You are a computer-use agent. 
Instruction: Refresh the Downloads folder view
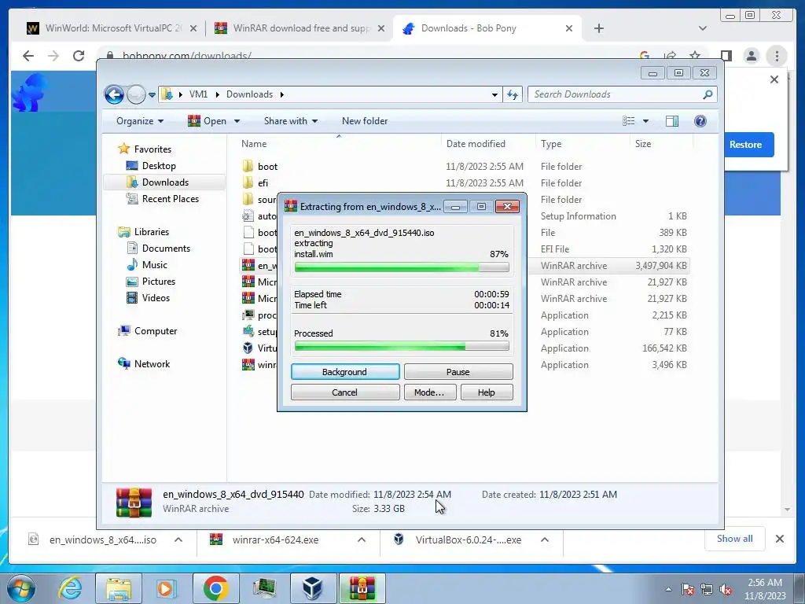[513, 94]
